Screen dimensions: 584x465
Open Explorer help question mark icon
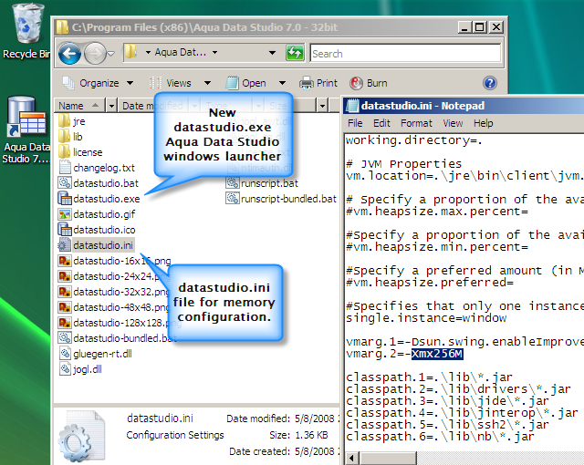490,83
